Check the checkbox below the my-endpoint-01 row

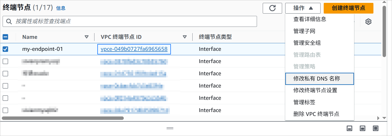pyautogui.click(x=5, y=61)
